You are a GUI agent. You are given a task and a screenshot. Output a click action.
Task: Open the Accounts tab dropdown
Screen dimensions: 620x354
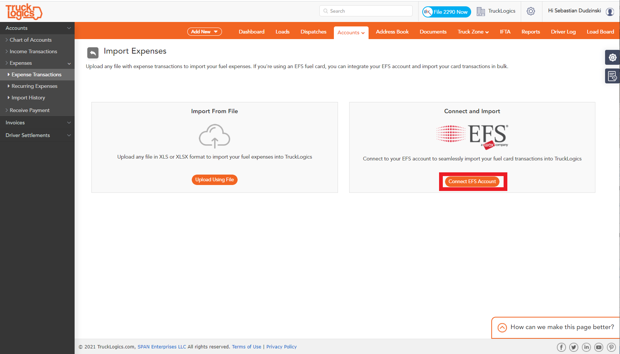tap(351, 33)
